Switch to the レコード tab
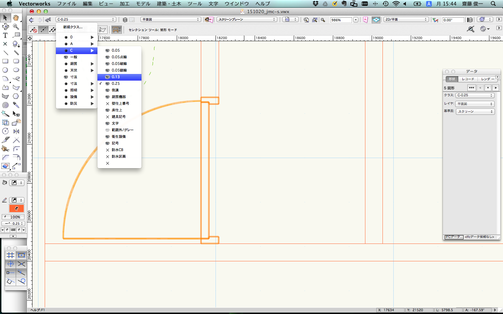Viewport: 503px width, 314px height. click(468, 79)
